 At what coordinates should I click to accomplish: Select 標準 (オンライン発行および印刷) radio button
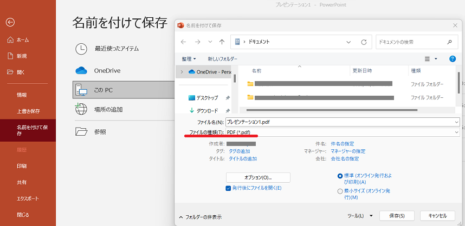[340, 176]
